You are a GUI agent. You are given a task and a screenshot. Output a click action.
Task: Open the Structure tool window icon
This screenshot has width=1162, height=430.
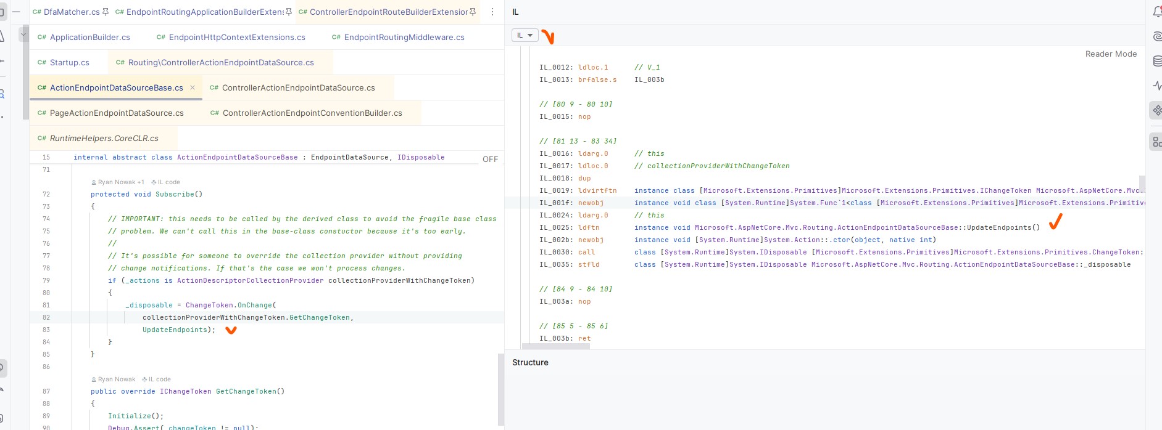[x=1156, y=142]
